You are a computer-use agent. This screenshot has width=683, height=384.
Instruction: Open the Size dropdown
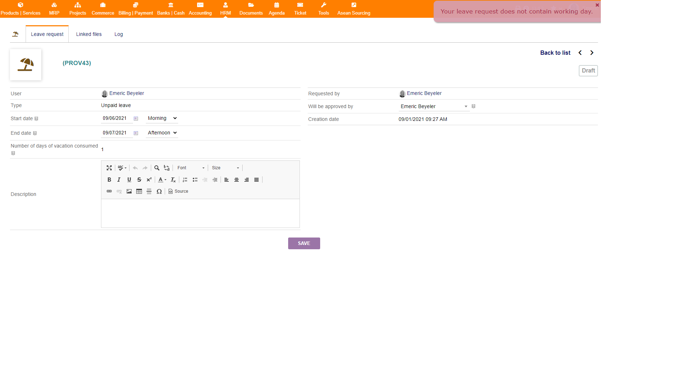pos(226,168)
